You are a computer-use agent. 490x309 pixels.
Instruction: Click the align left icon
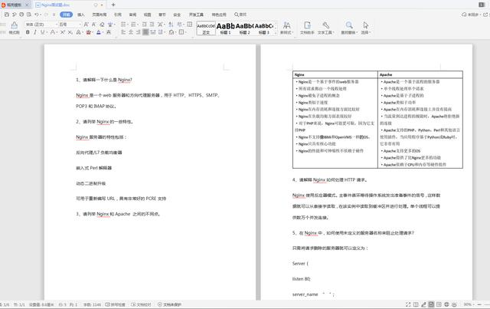[x=123, y=32]
